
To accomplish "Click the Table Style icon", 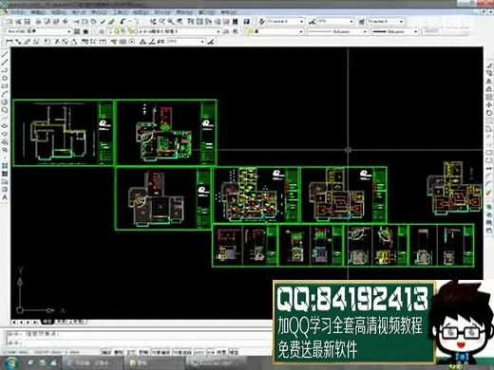I will pos(362,21).
